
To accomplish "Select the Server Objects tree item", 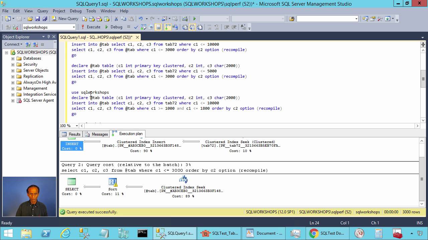I will coord(36,70).
